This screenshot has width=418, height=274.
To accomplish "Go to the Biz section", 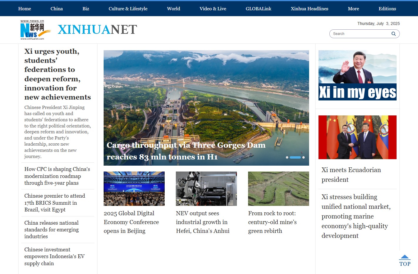I will coord(86,9).
